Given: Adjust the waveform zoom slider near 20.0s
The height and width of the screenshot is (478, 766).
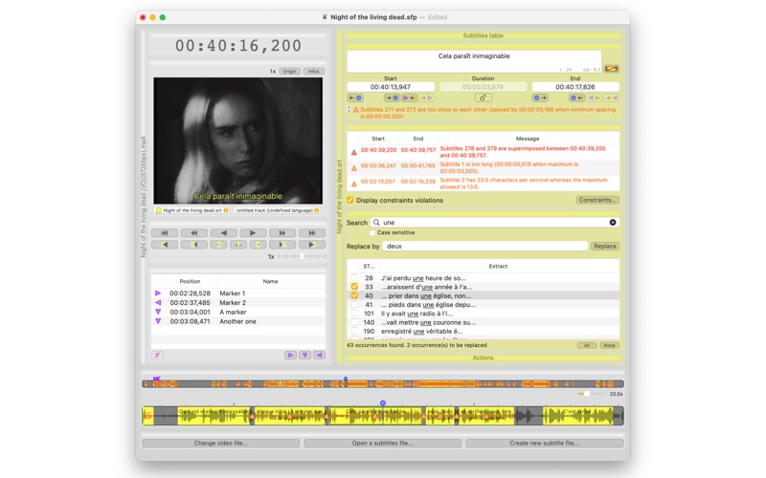Looking at the screenshot, I should (587, 394).
